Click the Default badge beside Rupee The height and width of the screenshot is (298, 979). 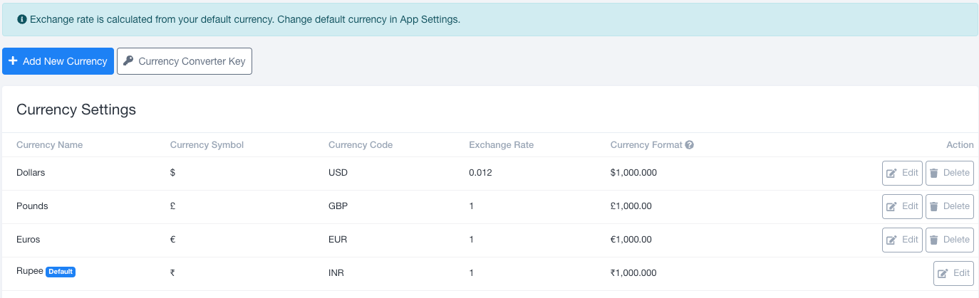61,272
